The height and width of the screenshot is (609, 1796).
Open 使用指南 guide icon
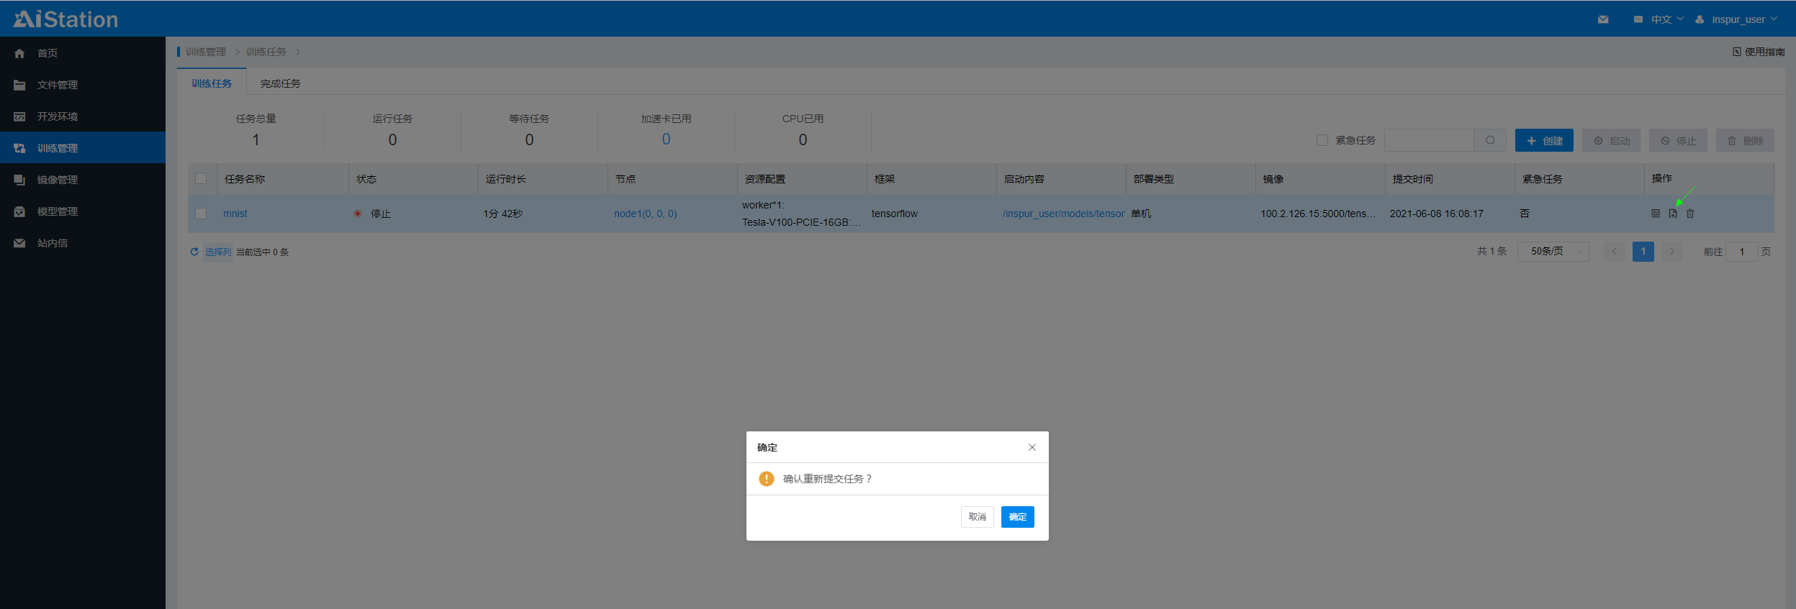click(x=1737, y=52)
